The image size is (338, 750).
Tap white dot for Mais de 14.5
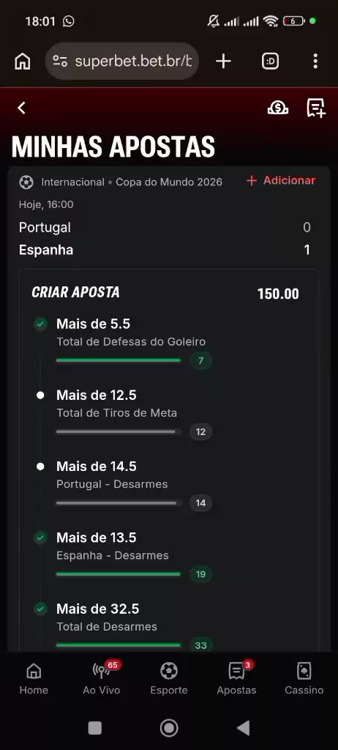point(41,467)
